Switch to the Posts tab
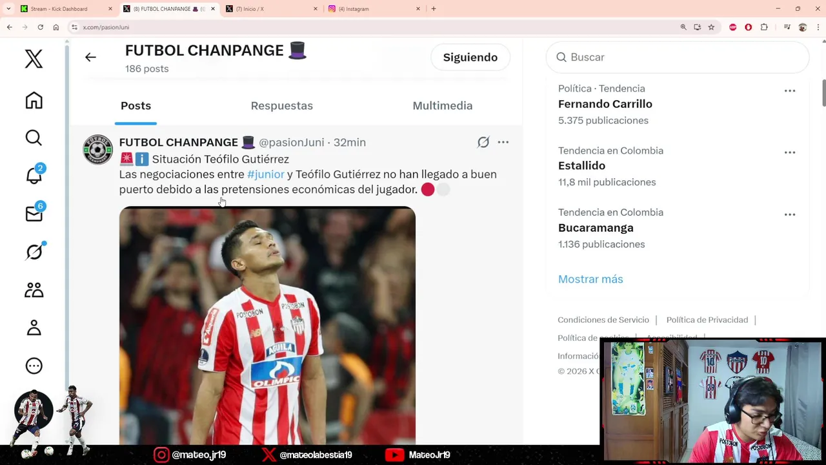The width and height of the screenshot is (826, 465). pyautogui.click(x=136, y=106)
